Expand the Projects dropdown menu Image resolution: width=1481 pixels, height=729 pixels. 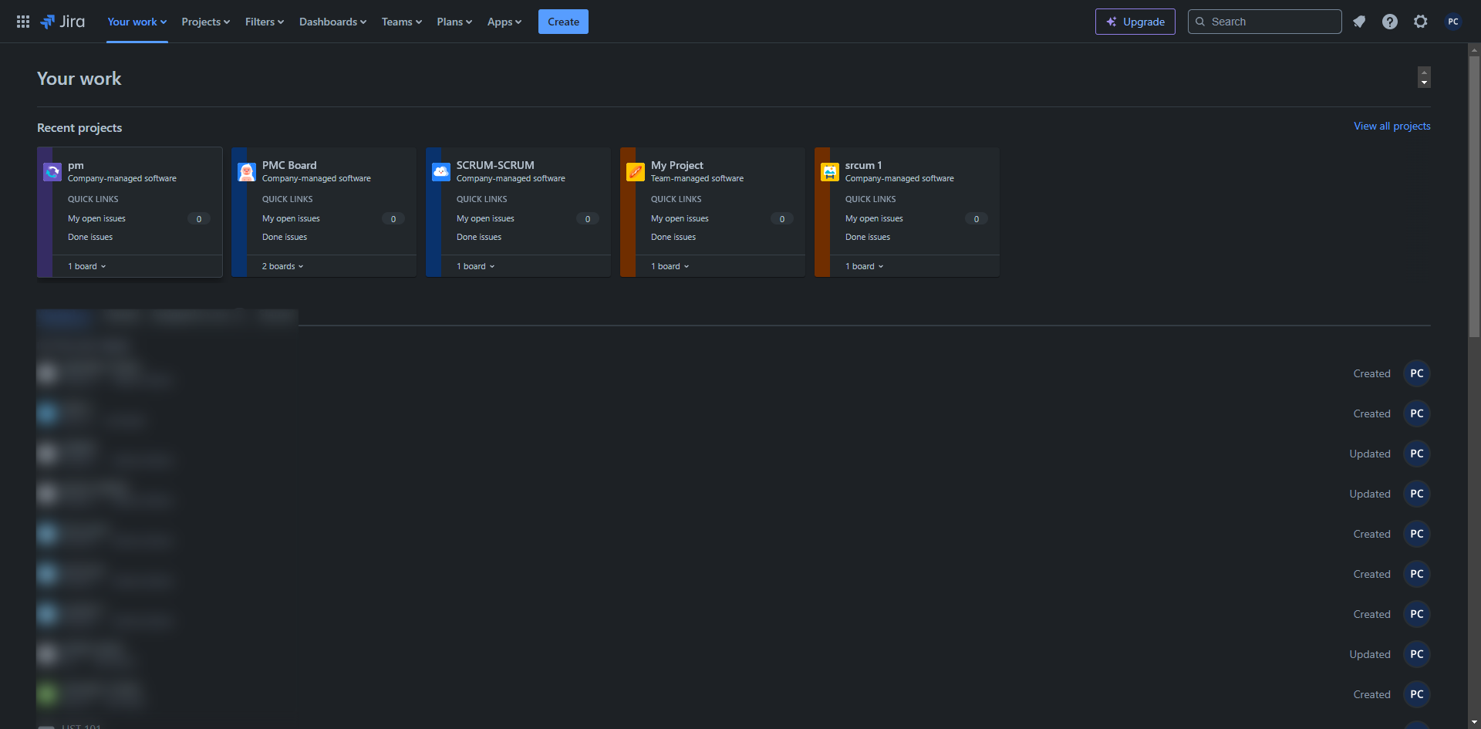click(206, 22)
